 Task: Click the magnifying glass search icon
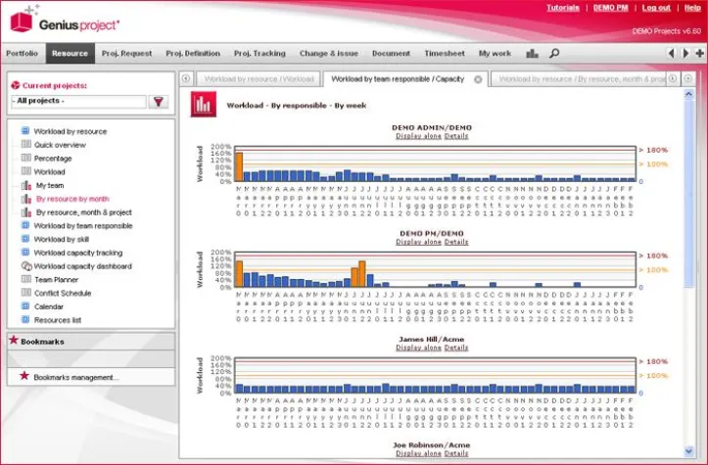pos(554,54)
